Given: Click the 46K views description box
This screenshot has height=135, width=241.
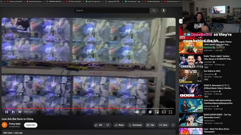Looking at the screenshot, I should pos(88,132).
